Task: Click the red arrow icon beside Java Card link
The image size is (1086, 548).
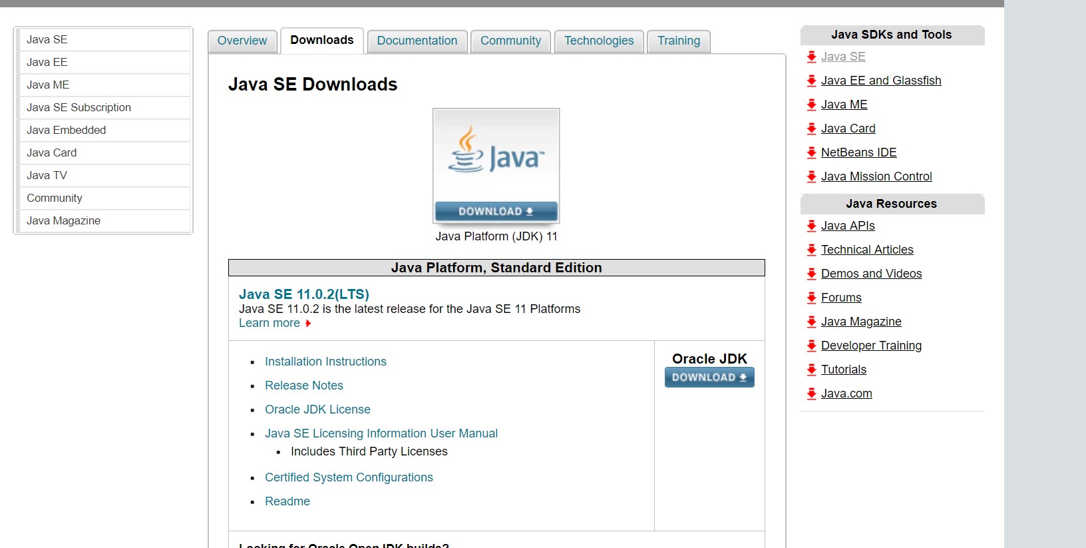Action: click(x=811, y=129)
